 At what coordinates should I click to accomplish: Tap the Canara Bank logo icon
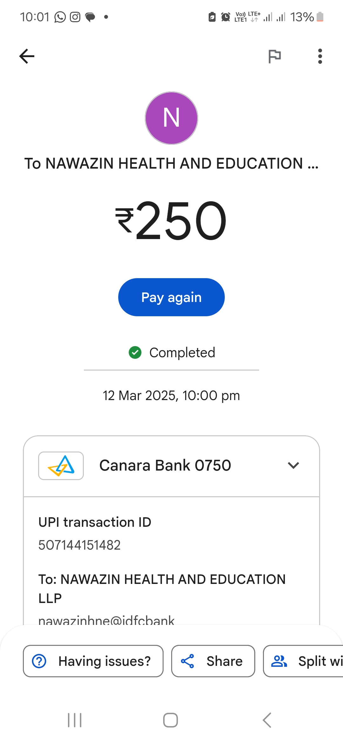pos(61,465)
